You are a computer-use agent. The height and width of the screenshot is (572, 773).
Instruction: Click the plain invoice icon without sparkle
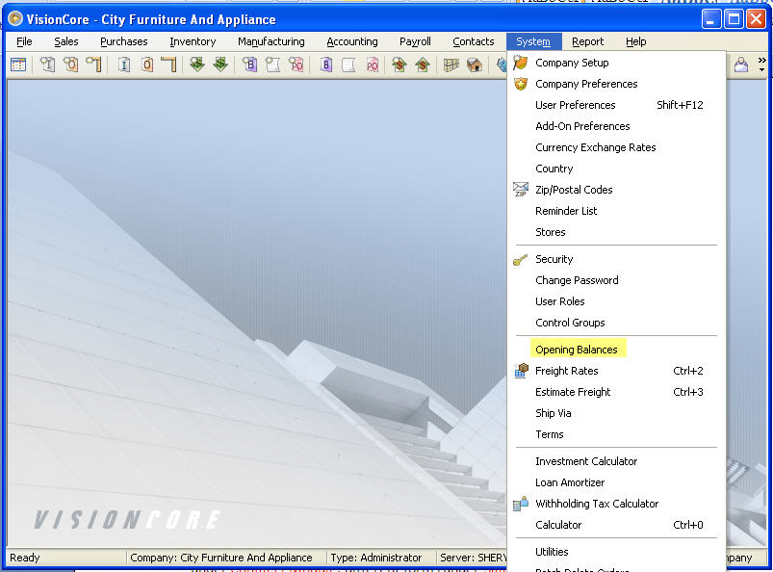124,65
